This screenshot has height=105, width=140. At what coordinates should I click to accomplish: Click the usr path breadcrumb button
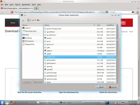tap(33, 20)
